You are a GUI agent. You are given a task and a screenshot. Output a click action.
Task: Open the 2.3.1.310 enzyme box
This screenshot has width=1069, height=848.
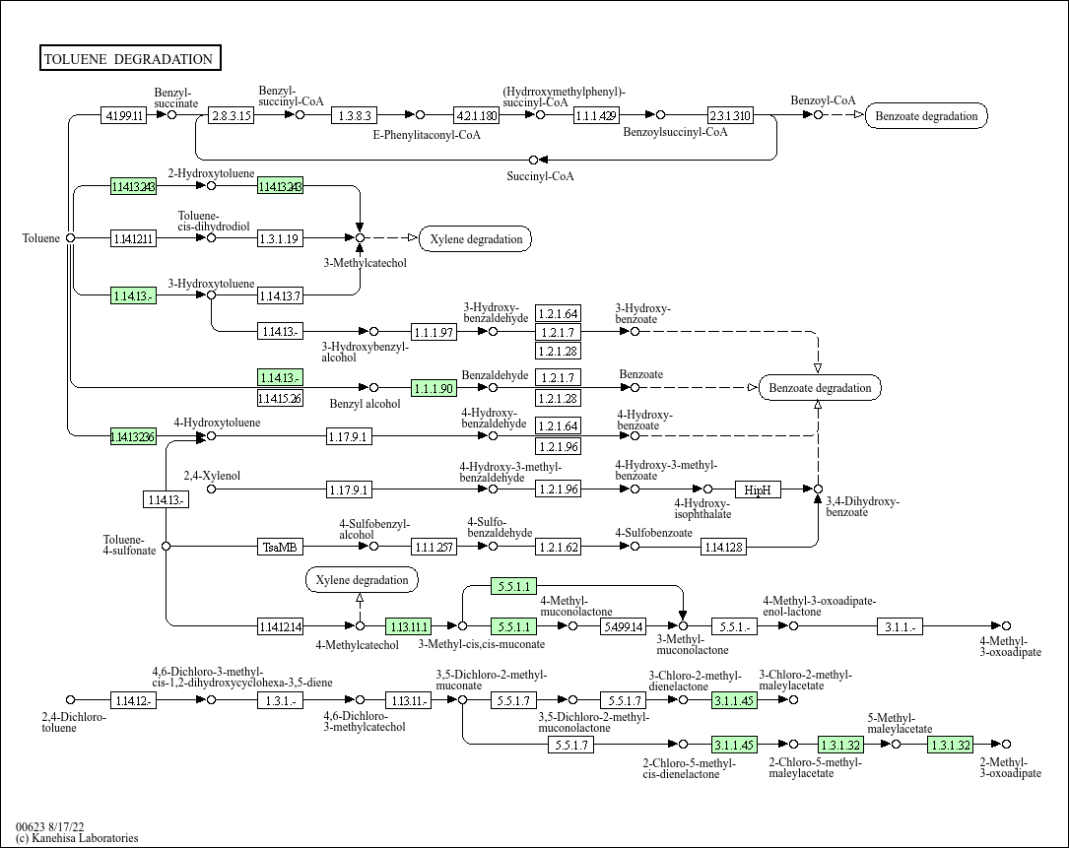(x=730, y=115)
